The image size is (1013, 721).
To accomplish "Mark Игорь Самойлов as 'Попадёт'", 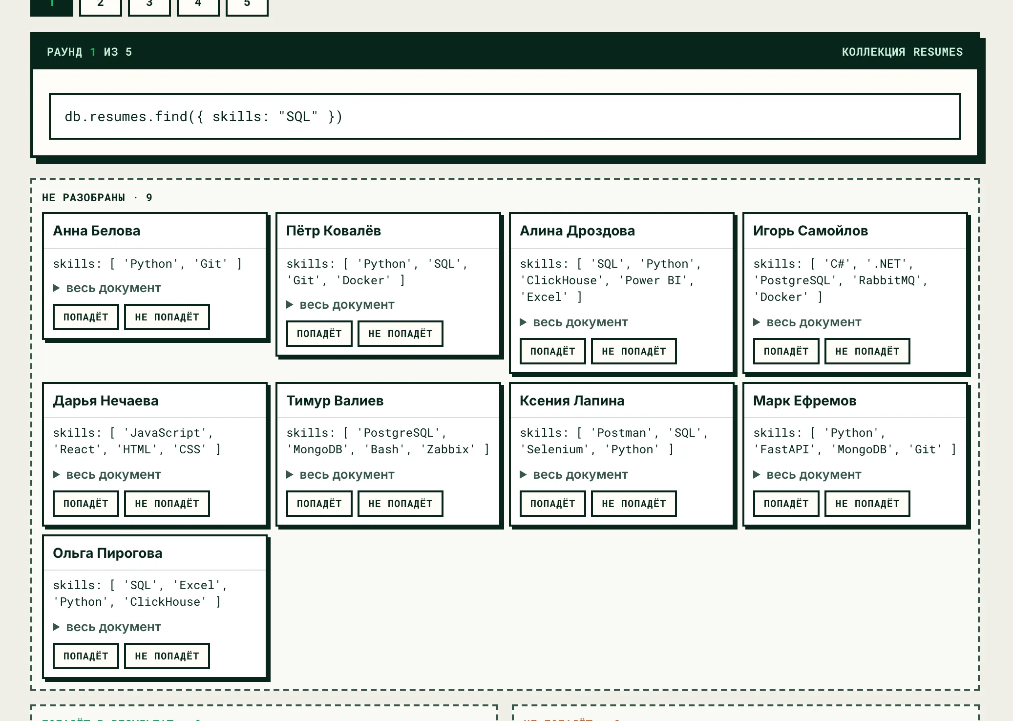I will [x=786, y=351].
